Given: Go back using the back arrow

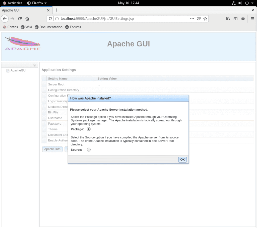Looking at the screenshot, I should (5, 19).
